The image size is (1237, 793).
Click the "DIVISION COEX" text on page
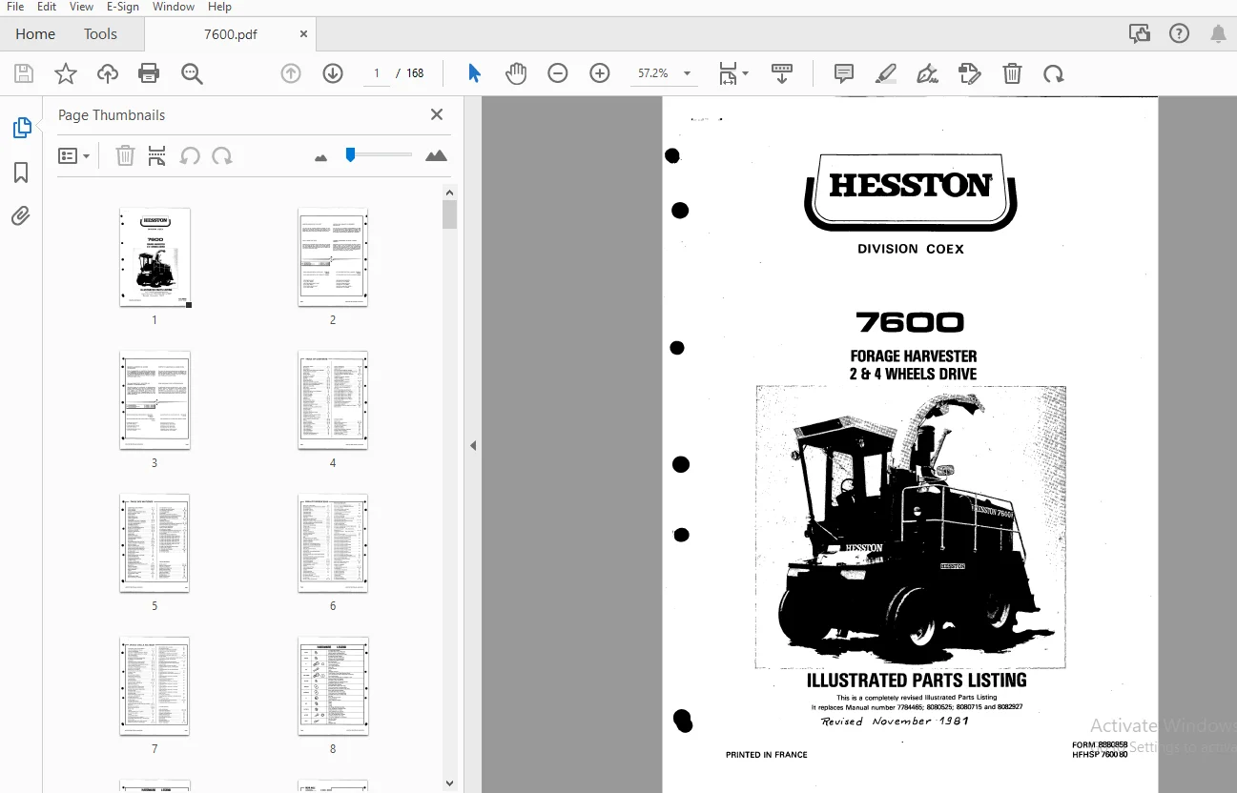(x=911, y=249)
